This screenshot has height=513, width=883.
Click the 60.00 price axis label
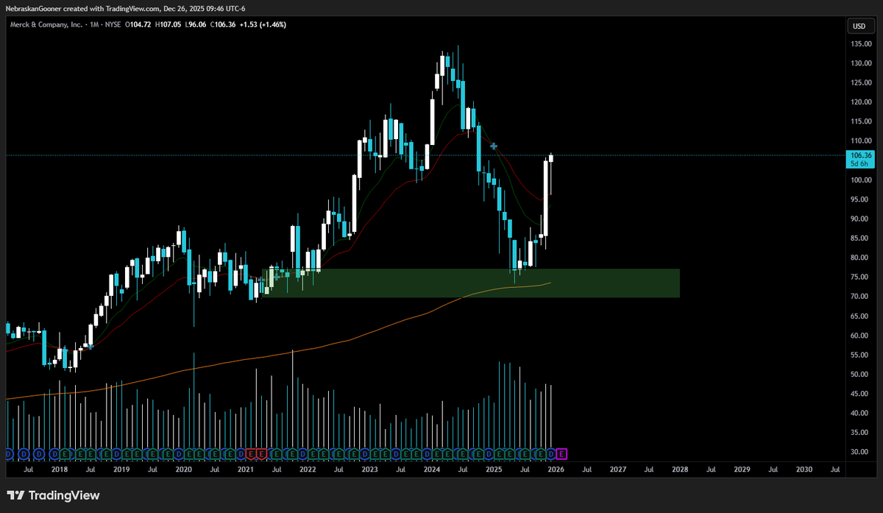(861, 336)
